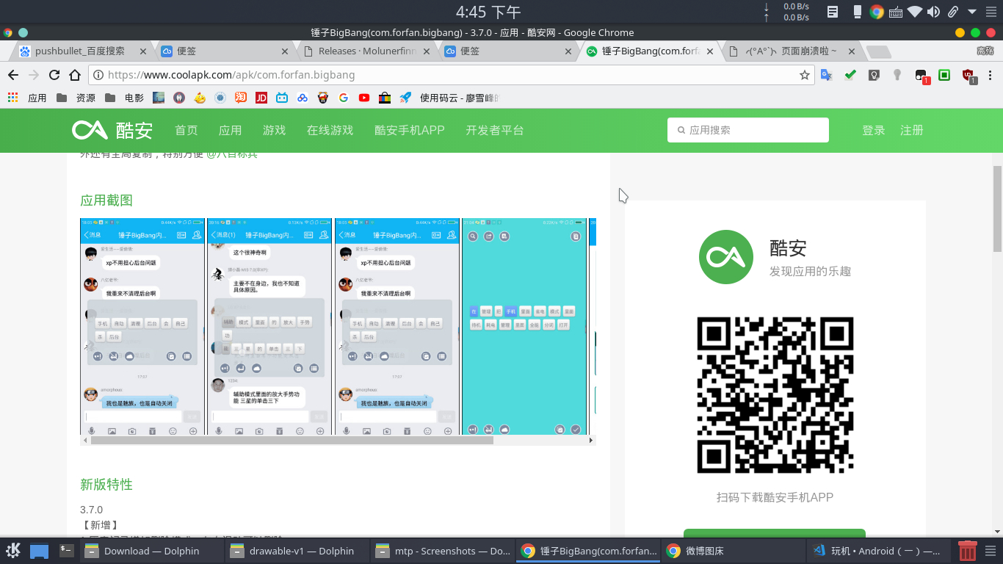The image size is (1003, 564).
Task: Click the green checkmark extension icon
Action: 850,75
